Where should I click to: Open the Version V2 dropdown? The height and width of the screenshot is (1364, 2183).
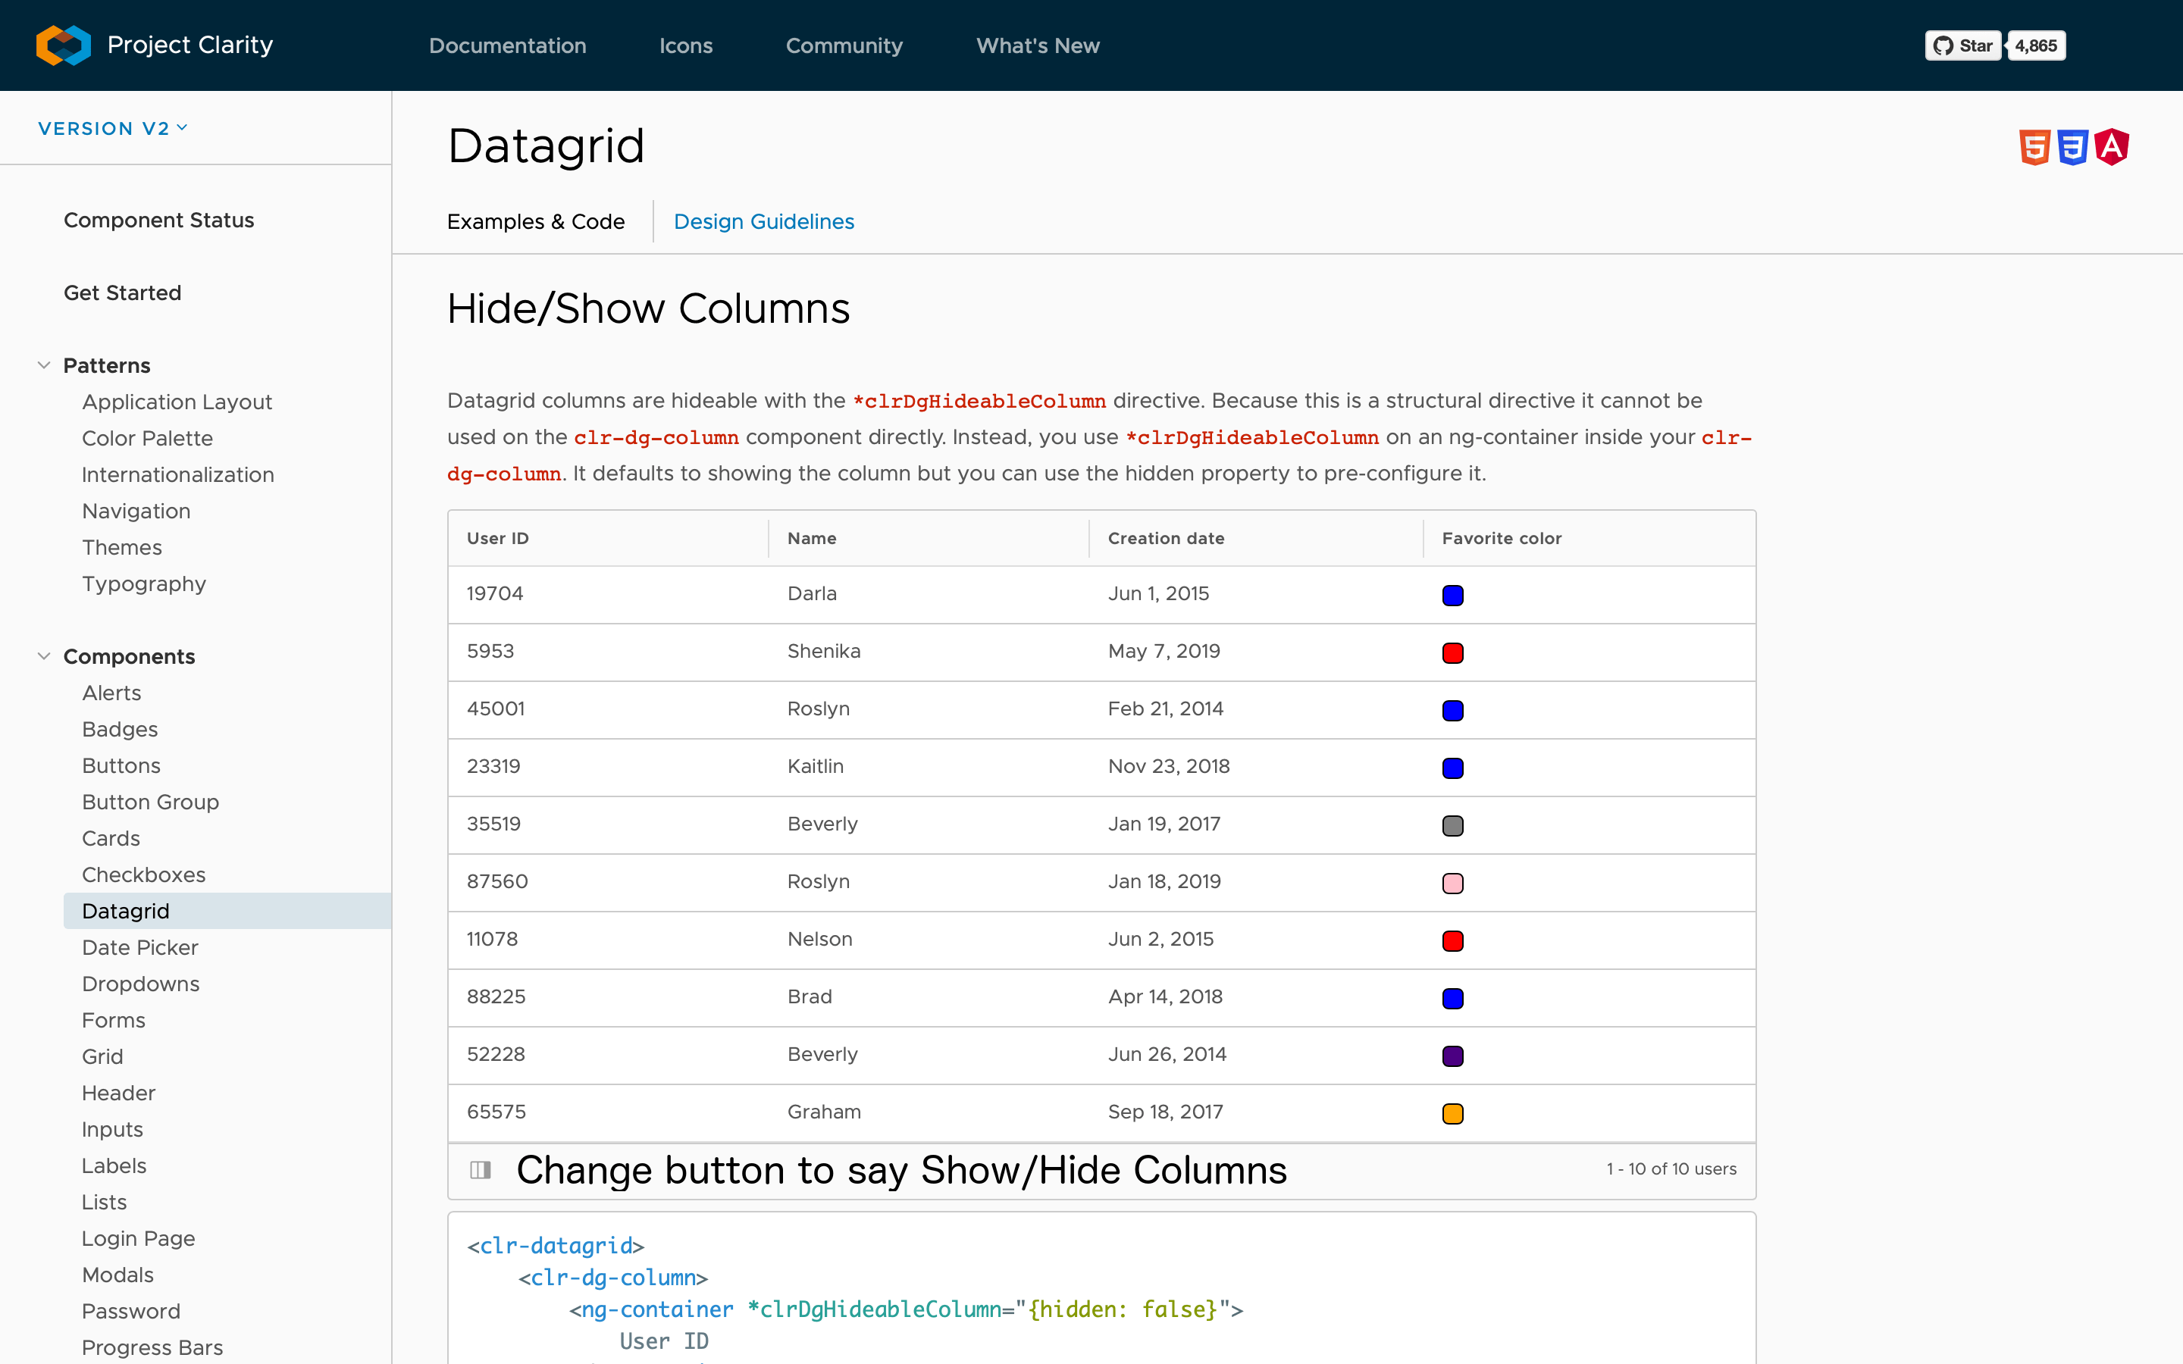112,127
